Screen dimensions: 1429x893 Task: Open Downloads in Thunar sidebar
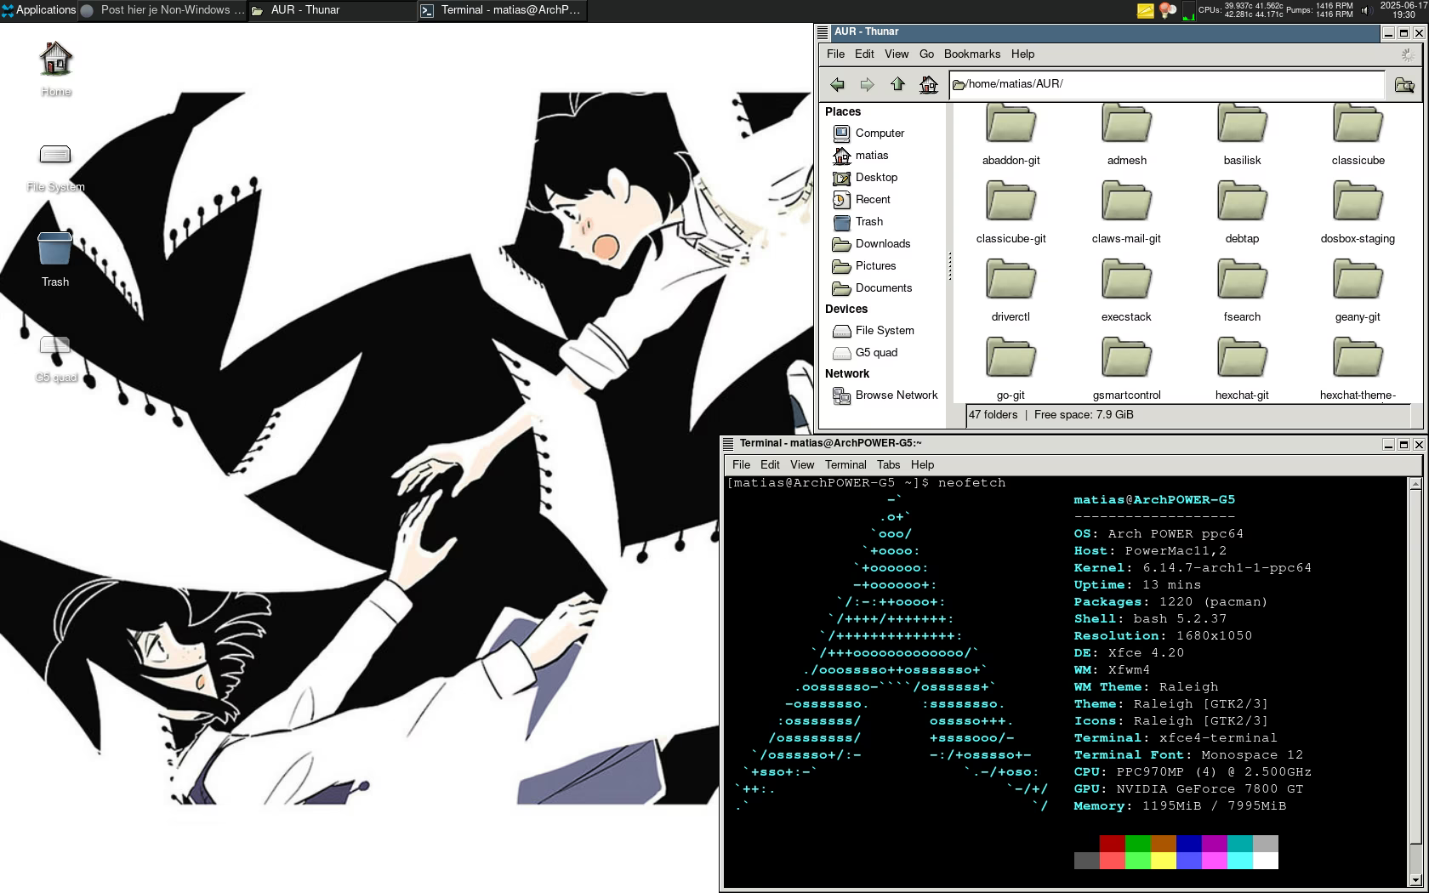click(x=883, y=244)
